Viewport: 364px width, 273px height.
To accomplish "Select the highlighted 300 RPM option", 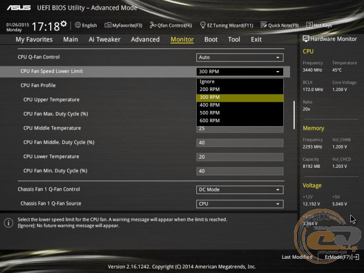I will click(240, 97).
